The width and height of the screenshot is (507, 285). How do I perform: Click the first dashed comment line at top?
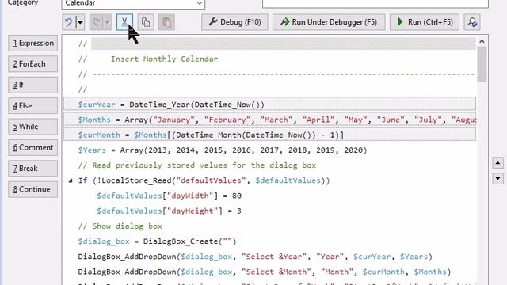[276, 44]
